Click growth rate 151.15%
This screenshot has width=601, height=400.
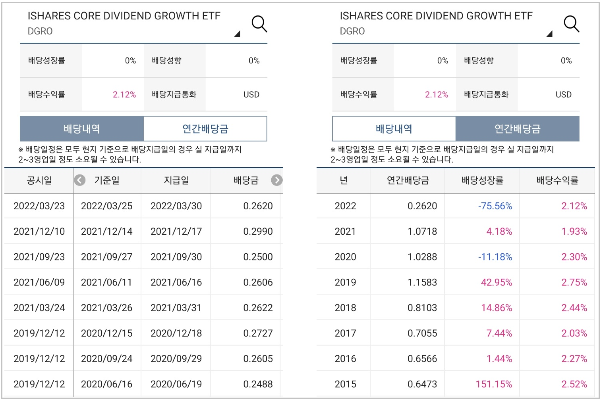[494, 384]
